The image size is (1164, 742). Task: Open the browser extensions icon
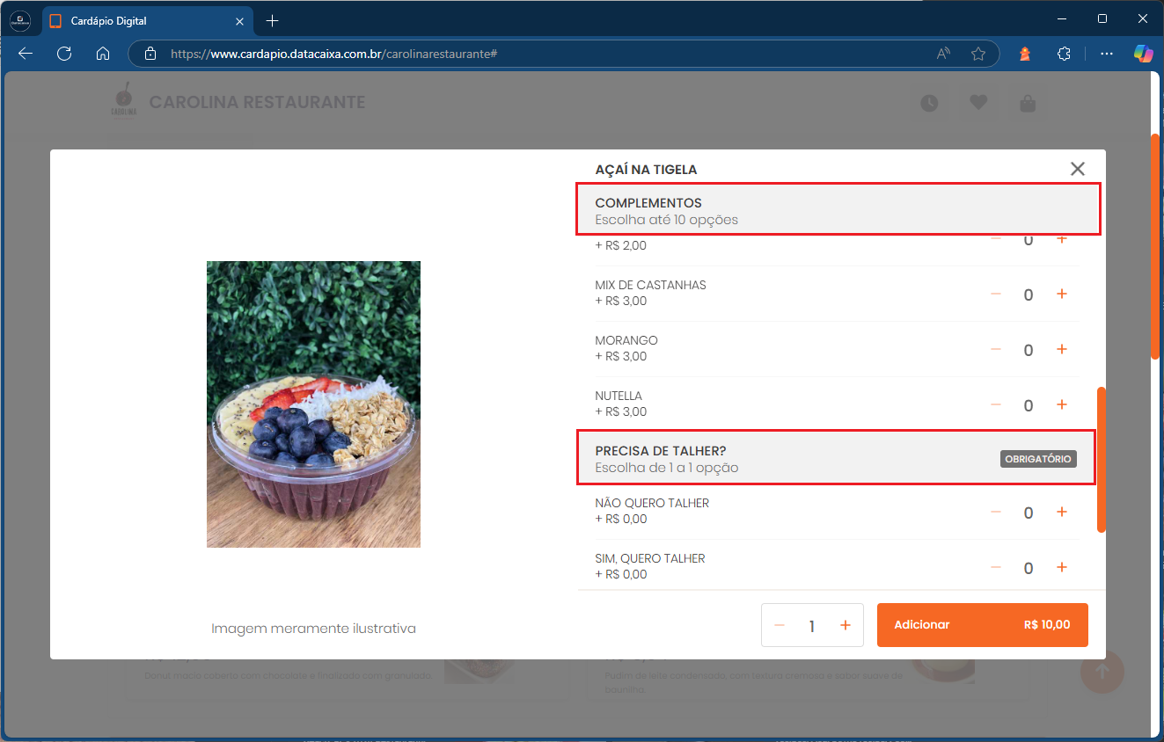[1064, 54]
